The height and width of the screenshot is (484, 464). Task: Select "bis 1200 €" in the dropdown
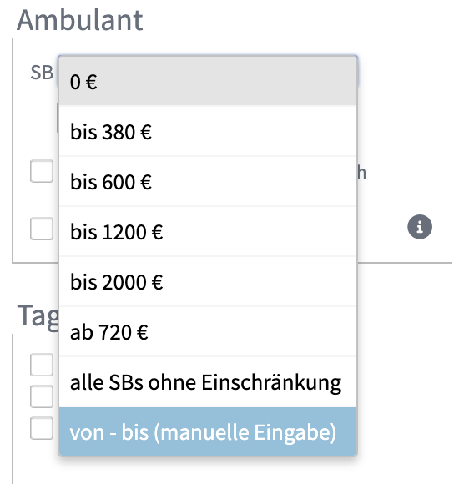(x=208, y=231)
